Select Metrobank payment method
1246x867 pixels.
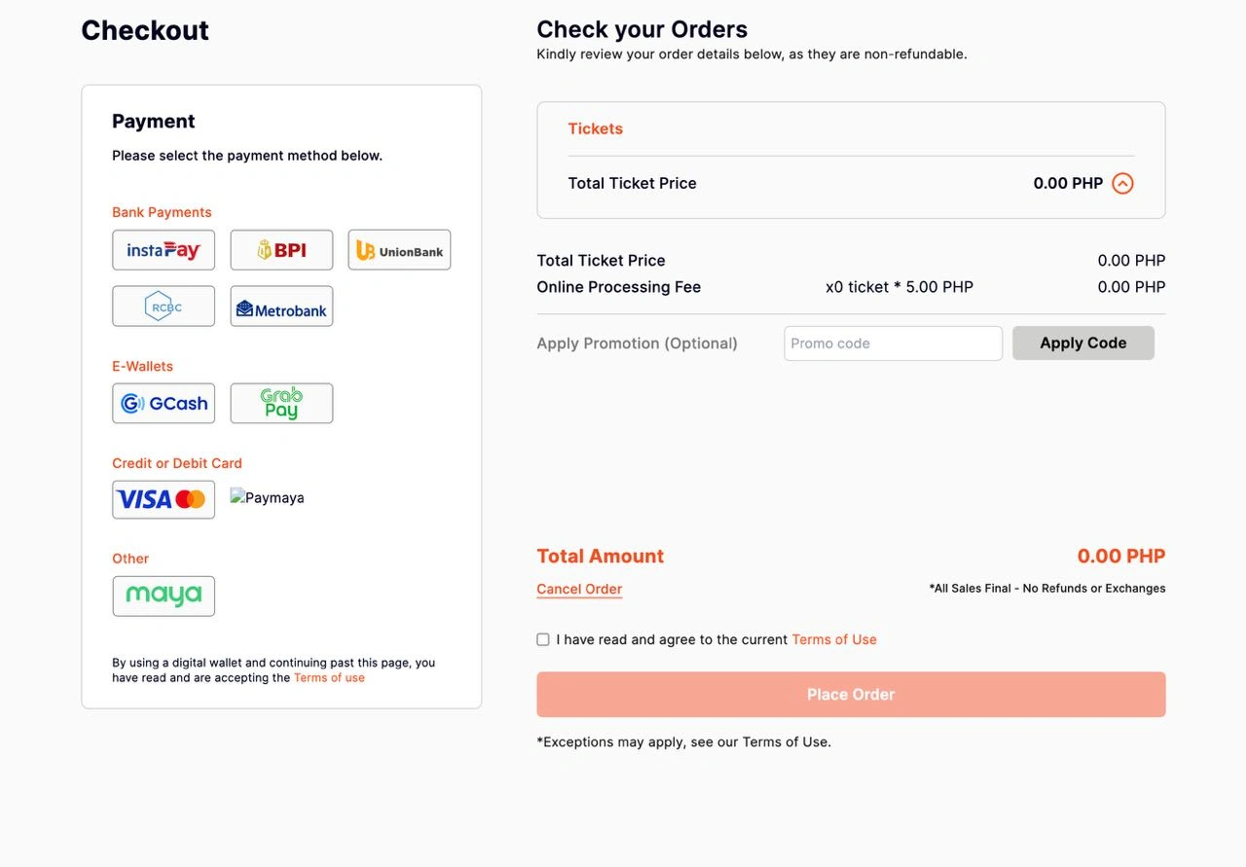(281, 307)
